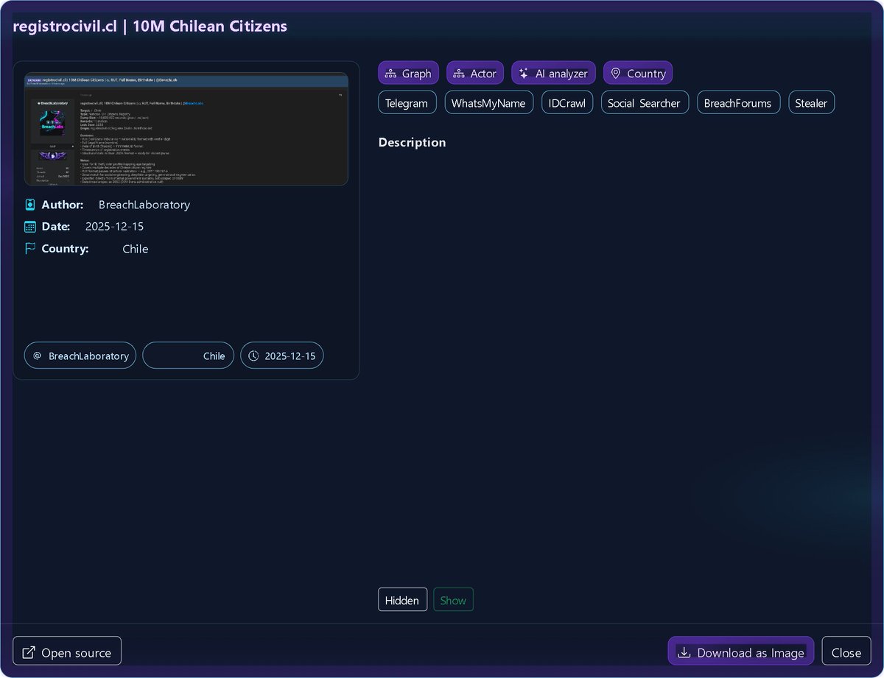Viewport: 884px width, 678px height.
Task: Open the Actor view button
Action: (x=475, y=74)
